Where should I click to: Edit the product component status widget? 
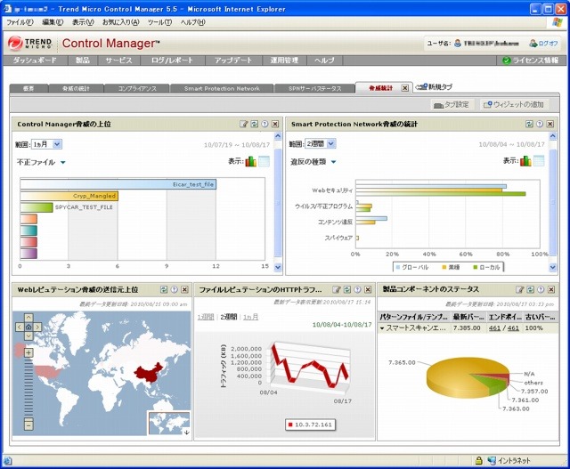click(520, 289)
